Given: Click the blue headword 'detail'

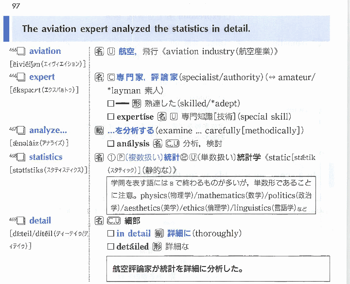Looking at the screenshot, I should pyautogui.click(x=40, y=221).
